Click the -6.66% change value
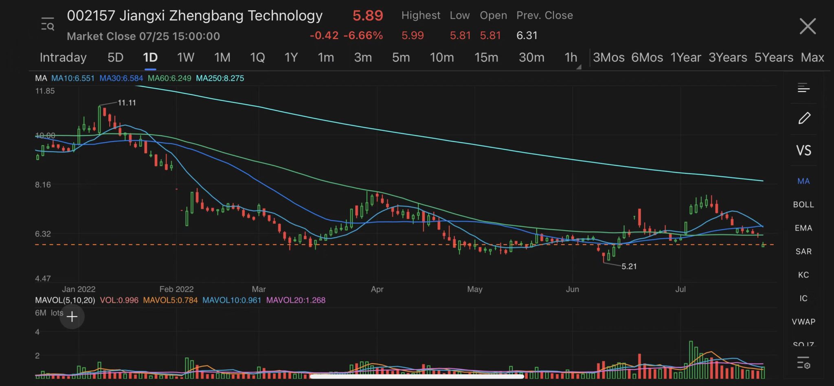 click(363, 36)
